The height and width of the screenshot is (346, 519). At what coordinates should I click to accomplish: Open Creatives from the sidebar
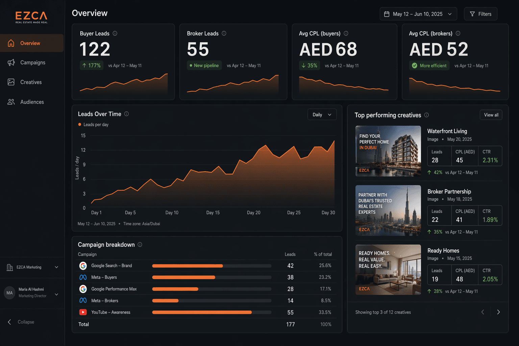tap(31, 82)
